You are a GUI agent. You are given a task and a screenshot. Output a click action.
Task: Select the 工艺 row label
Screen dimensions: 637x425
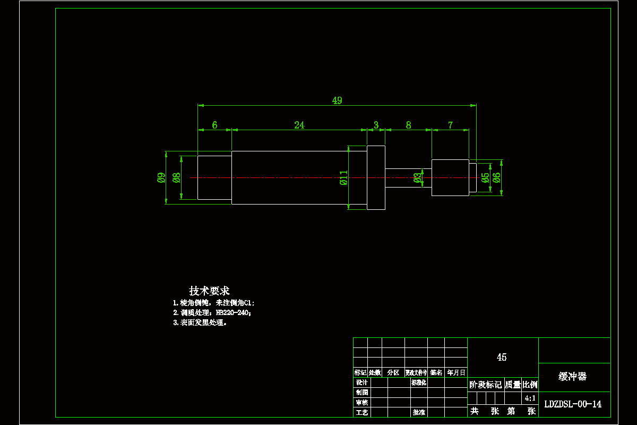click(361, 412)
